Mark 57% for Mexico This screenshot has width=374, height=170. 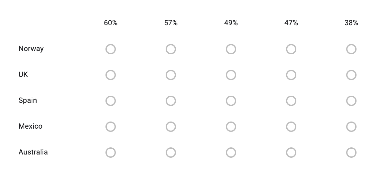point(171,127)
